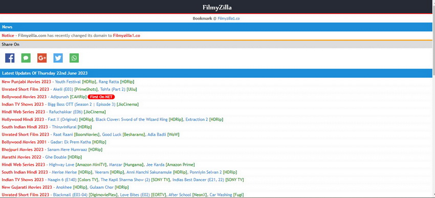
Task: Open the red Filmyzilla1.co notice link
Action: point(126,35)
